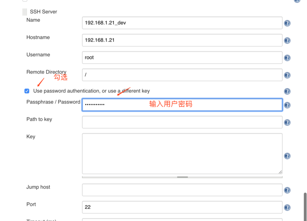Open help for Remote Directory
Viewport: 307px width, 221px height.
pyautogui.click(x=287, y=75)
